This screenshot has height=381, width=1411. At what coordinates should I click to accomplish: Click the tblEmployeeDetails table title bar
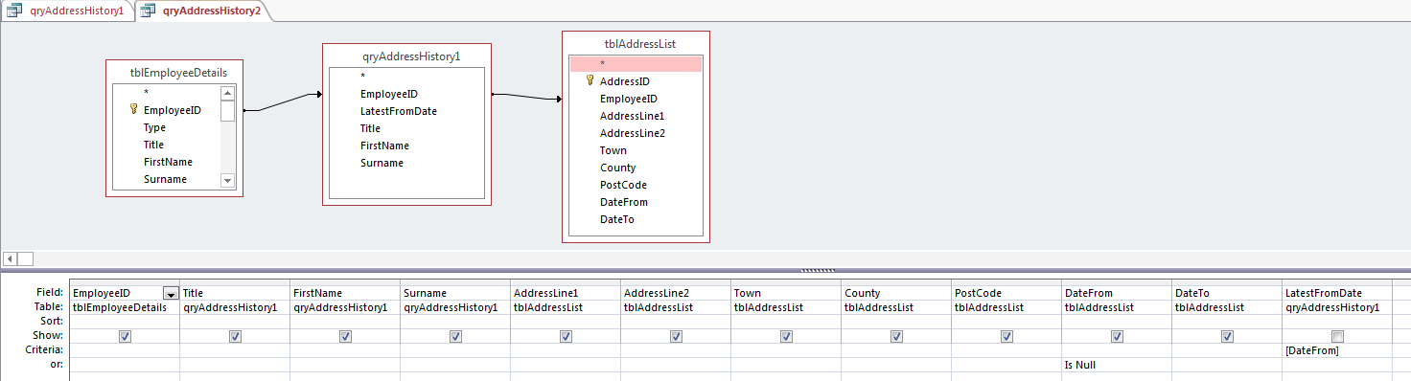[x=173, y=72]
